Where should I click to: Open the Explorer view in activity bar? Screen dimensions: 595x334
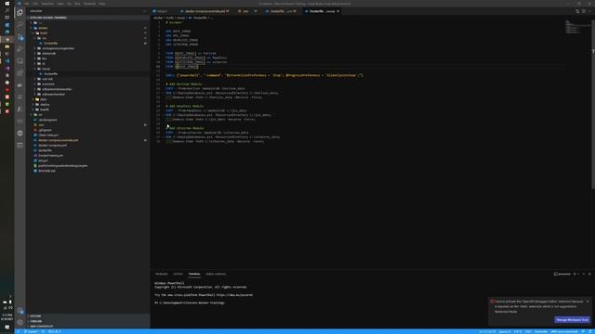tap(20, 12)
